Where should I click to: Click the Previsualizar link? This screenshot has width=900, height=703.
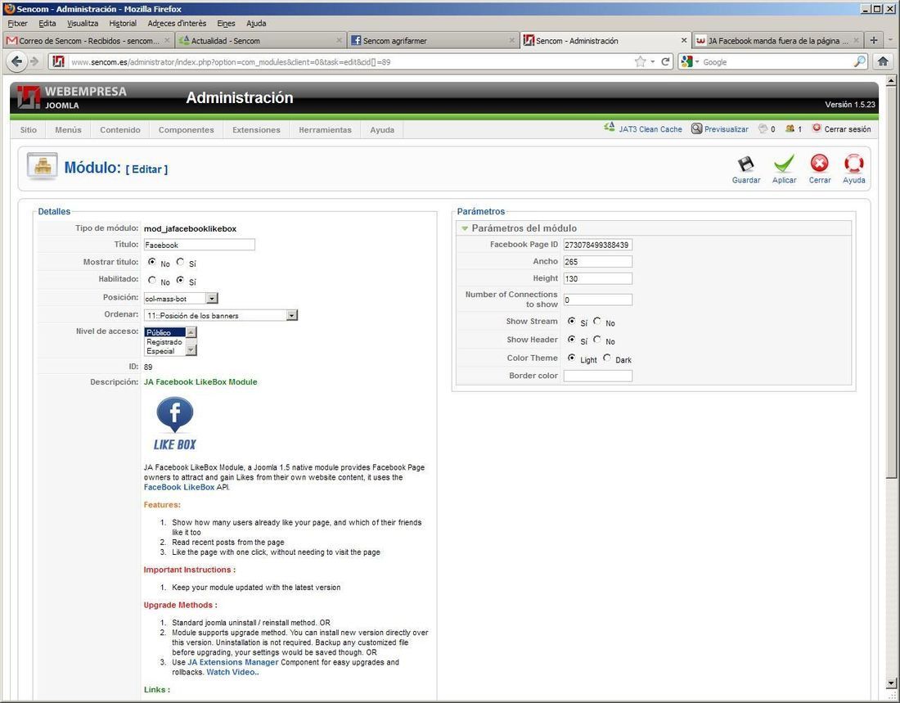[726, 129]
